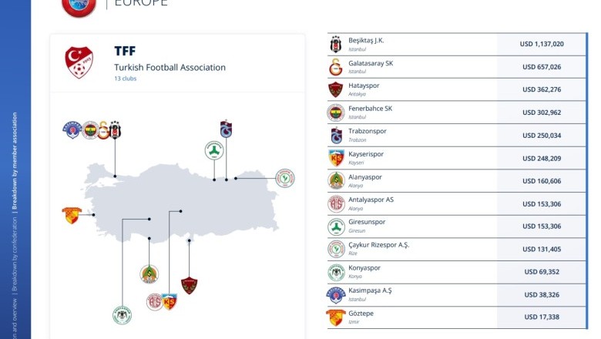Select the Kayserispor logo in the table row
The height and width of the screenshot is (339, 601).
coord(336,158)
